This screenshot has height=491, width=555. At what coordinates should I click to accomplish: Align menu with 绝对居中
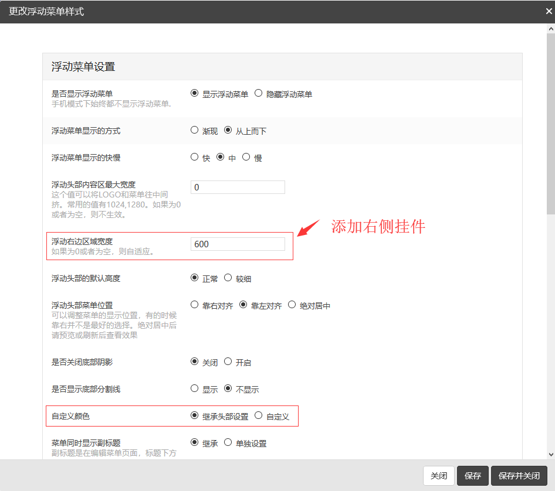click(x=292, y=305)
